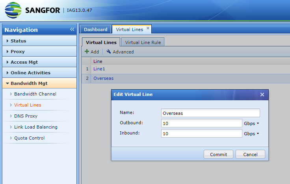Close the Edit Virtual Line dialog
Image resolution: width=290 pixels, height=184 pixels.
pos(262,94)
